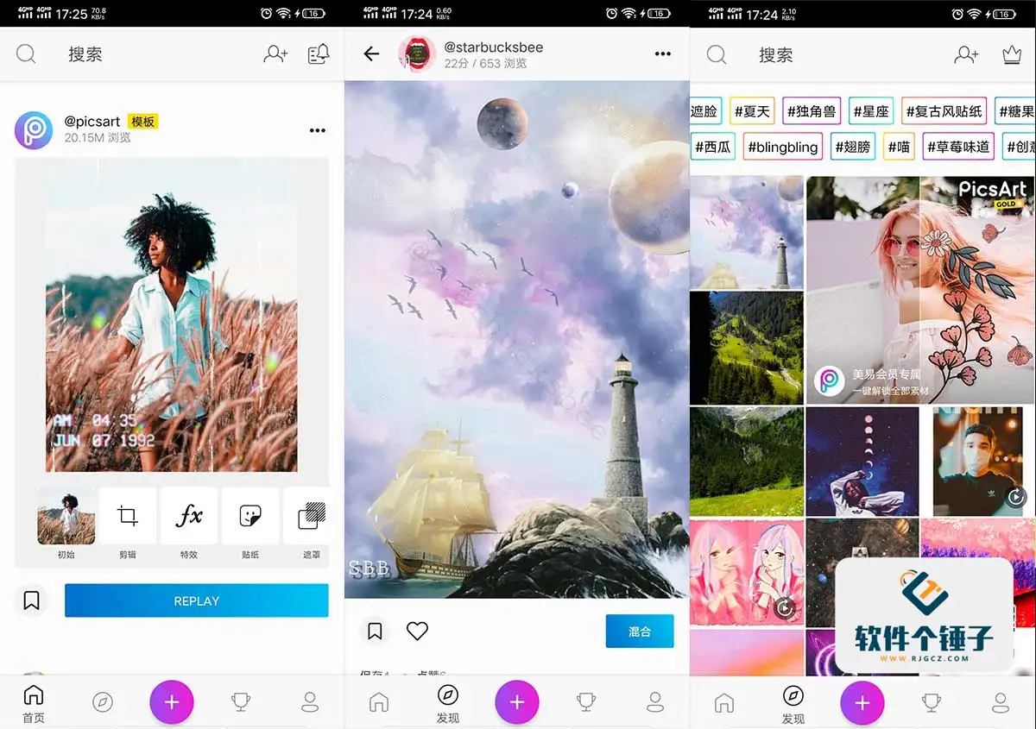Open the 遮罩 mask tool

coord(309,516)
